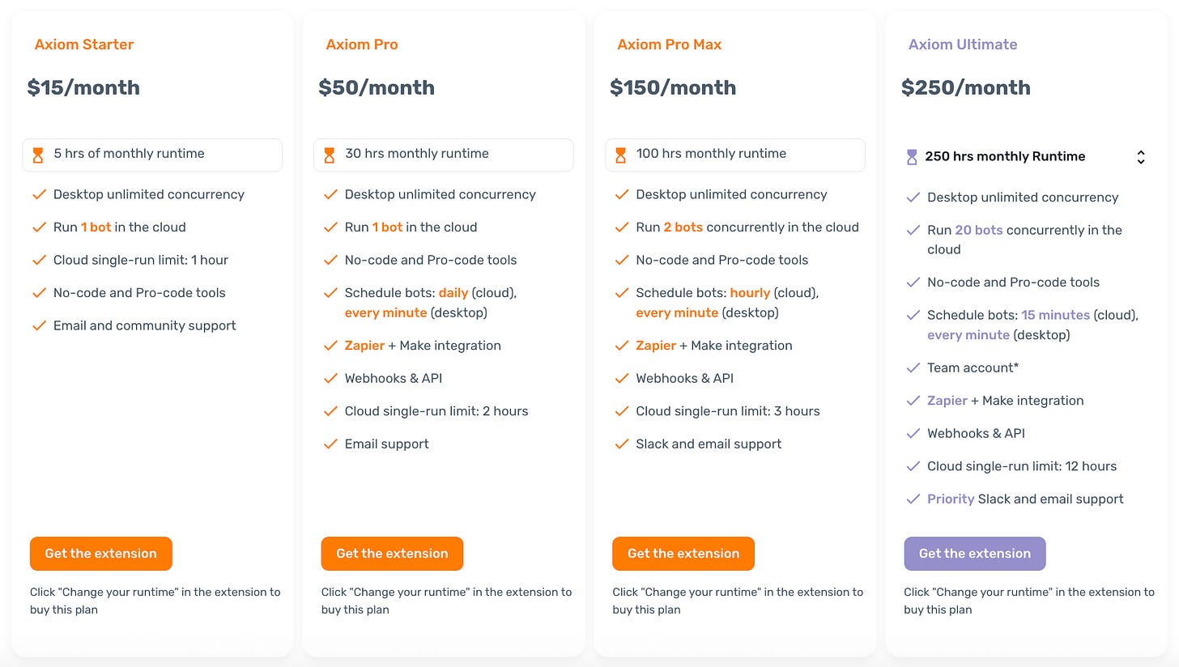Click purple hourglass icon in Axiom Ultimate
This screenshot has width=1179, height=667.
[x=913, y=157]
